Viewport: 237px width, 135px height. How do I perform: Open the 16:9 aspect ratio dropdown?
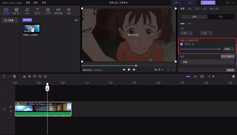[x=159, y=70]
